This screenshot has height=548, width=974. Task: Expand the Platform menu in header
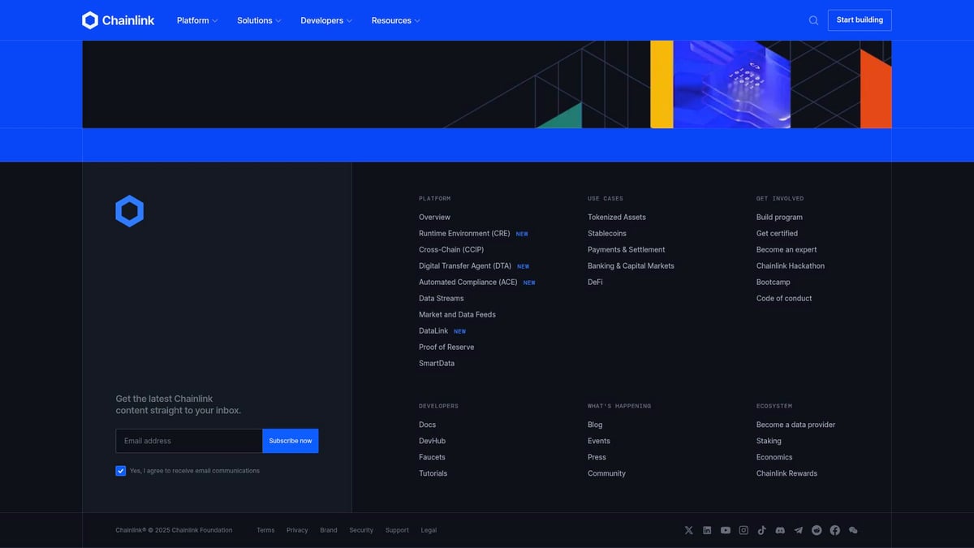(x=197, y=20)
